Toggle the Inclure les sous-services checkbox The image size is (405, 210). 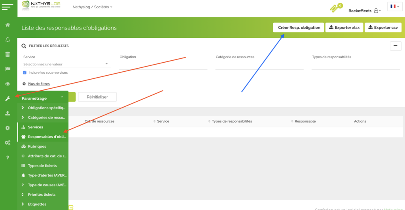25,72
